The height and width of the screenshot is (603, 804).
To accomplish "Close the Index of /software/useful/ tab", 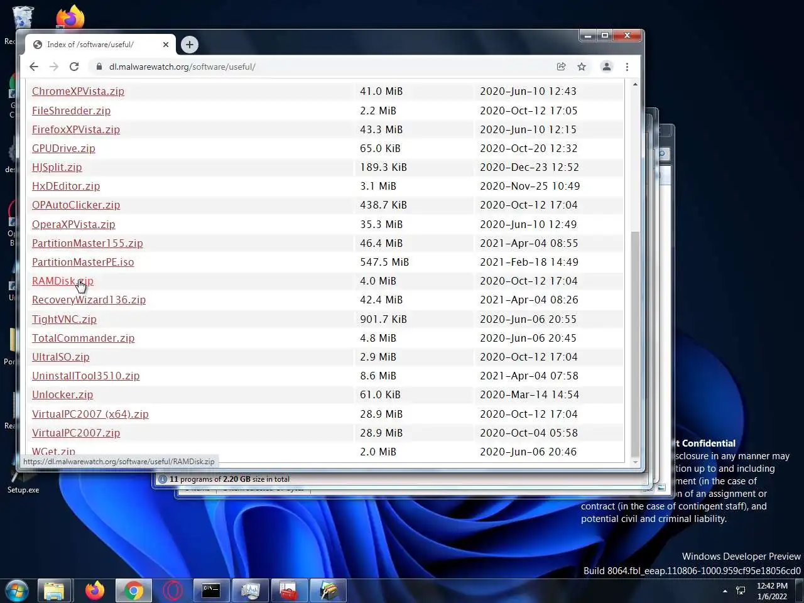I will click(166, 45).
